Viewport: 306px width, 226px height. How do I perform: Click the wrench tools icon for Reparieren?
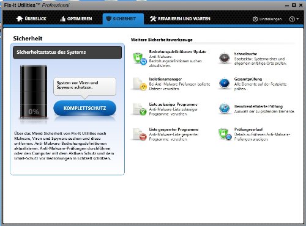tap(153, 19)
